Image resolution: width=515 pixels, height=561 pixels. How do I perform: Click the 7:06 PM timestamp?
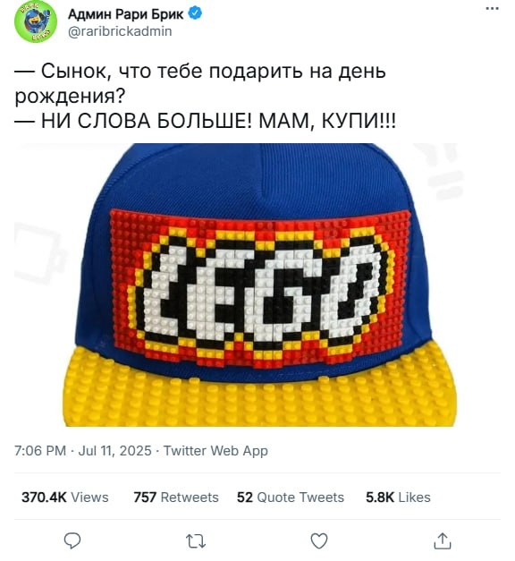point(40,450)
